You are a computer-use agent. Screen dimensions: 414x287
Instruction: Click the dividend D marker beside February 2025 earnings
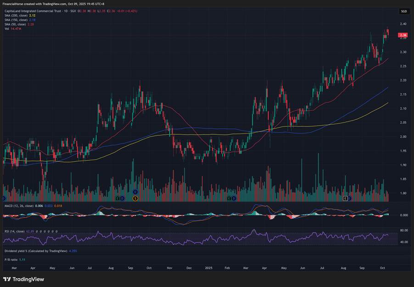[234, 198]
